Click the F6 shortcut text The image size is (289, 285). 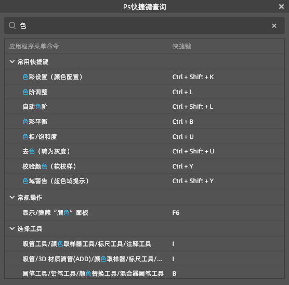click(176, 213)
